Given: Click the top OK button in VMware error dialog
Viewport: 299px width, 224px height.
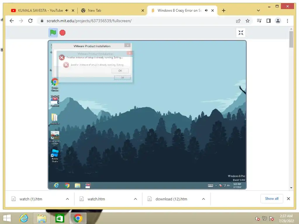Looking at the screenshot, I should coord(120,71).
